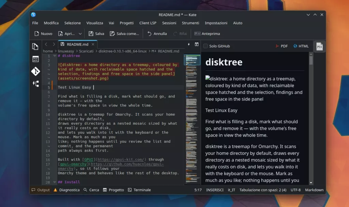349x207 pixels.
Task: Place cursor on 'Test Linux Easy' editor line
Action: [x=74, y=87]
